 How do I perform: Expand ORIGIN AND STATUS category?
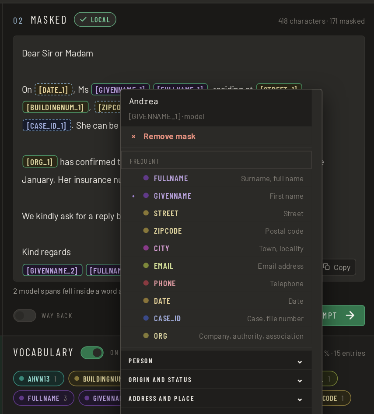click(x=216, y=380)
